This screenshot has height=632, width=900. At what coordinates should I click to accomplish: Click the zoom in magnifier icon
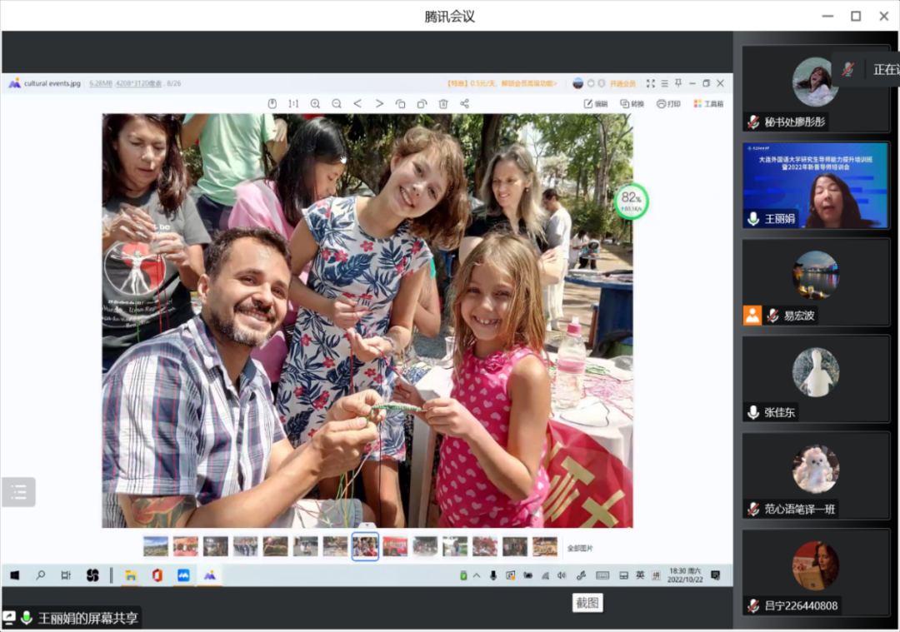[x=315, y=104]
